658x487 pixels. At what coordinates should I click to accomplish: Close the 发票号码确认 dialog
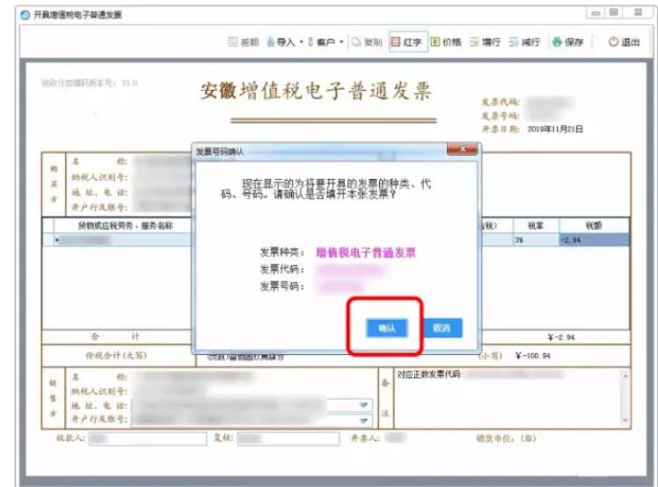point(463,151)
